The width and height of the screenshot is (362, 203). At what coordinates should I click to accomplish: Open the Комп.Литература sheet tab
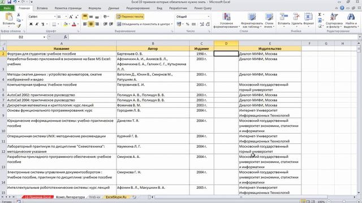pyautogui.click(x=70, y=197)
